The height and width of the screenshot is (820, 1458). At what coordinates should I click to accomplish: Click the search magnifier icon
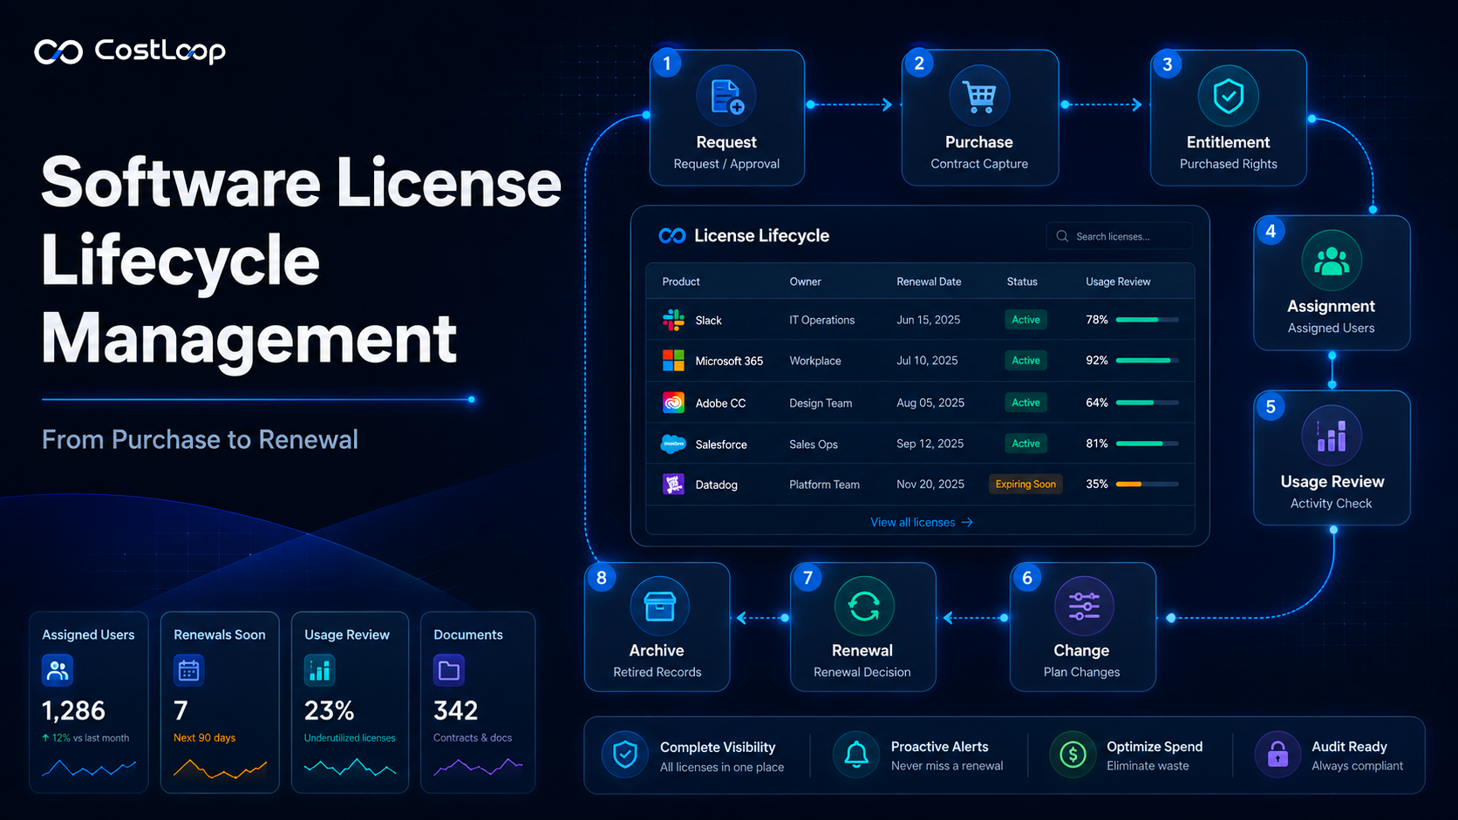click(1062, 236)
